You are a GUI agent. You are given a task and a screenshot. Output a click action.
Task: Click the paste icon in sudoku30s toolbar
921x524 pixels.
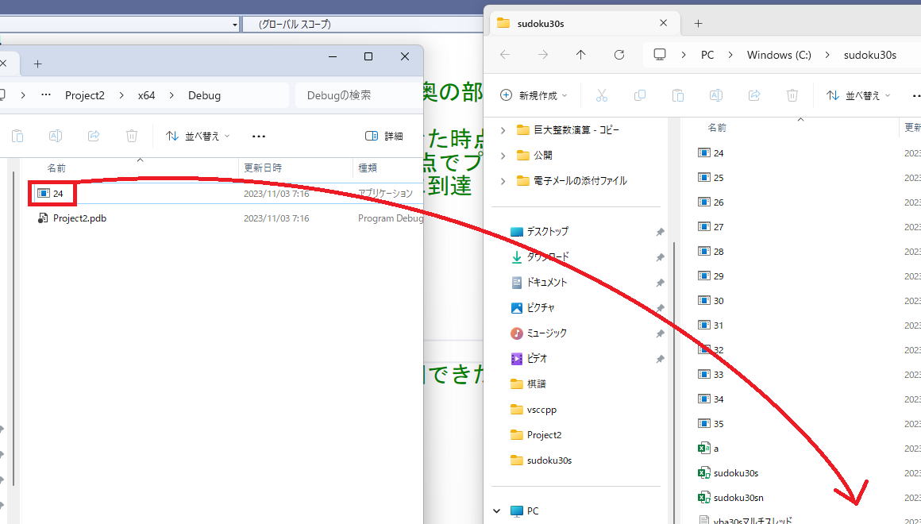(x=677, y=95)
